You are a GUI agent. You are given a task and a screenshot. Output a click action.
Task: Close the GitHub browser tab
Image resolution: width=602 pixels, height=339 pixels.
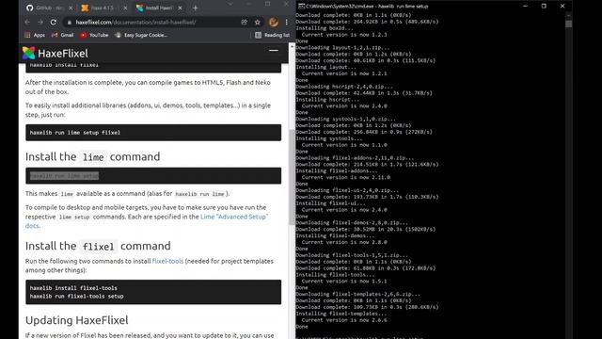click(71, 8)
